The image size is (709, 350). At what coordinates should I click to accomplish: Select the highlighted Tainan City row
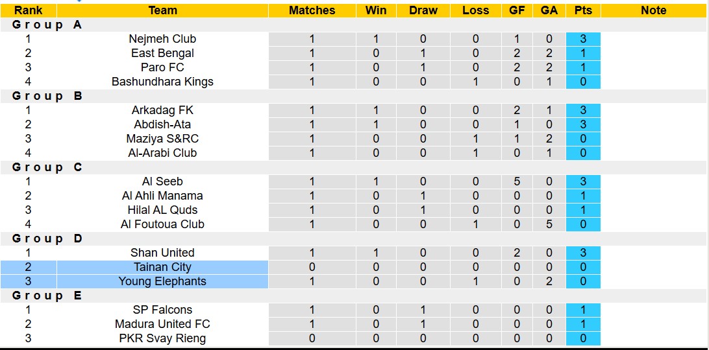click(162, 267)
